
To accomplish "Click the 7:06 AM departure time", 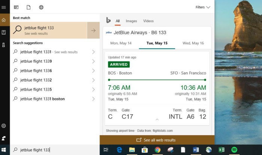I will point(119,88).
